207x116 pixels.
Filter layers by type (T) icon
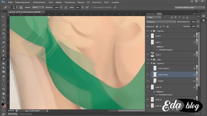coord(180,17)
